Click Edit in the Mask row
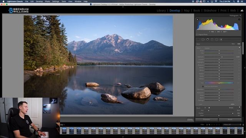 (x=239, y=44)
